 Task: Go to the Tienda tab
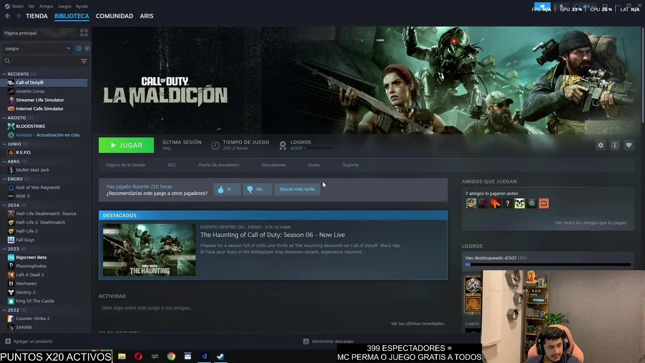[x=37, y=16]
